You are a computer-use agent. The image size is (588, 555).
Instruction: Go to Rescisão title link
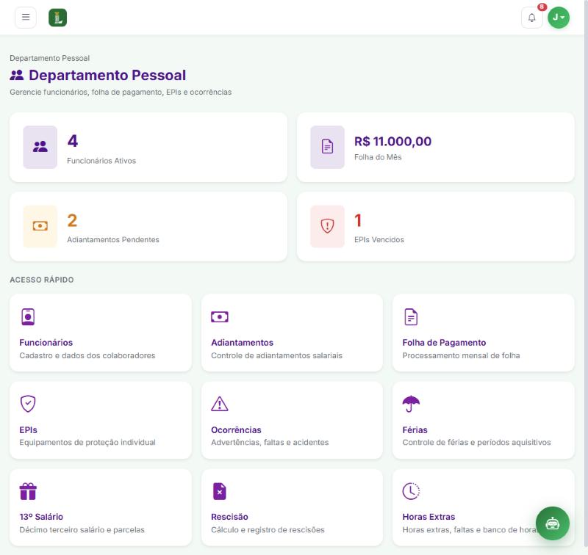229,517
